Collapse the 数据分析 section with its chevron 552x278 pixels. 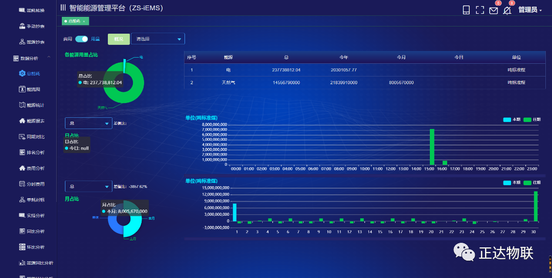coord(49,57)
